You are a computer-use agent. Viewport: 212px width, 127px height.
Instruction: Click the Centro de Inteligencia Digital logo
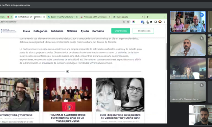click(x=8, y=31)
